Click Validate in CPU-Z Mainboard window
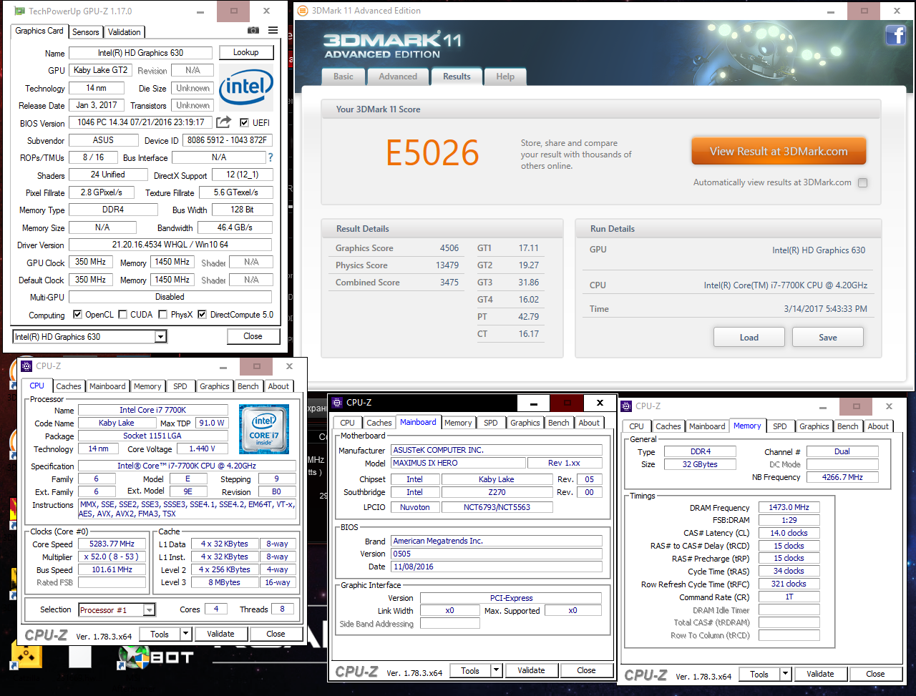 click(531, 671)
